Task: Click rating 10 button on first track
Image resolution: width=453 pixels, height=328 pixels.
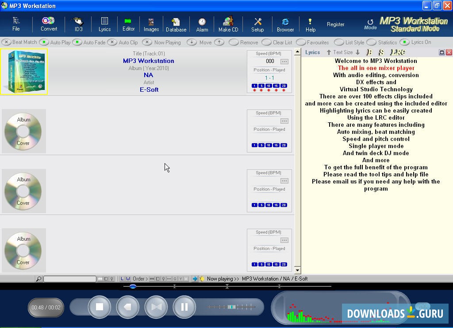Action: pyautogui.click(x=269, y=86)
